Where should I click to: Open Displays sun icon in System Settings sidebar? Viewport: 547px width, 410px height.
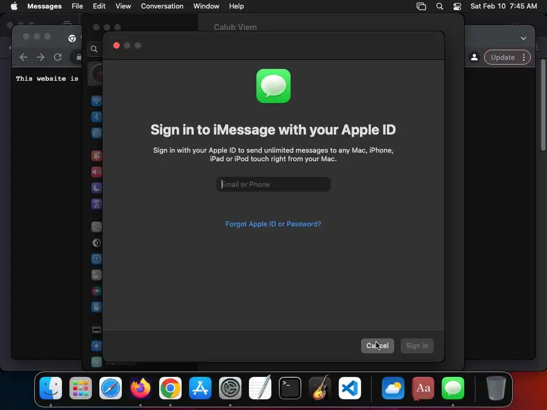97,346
